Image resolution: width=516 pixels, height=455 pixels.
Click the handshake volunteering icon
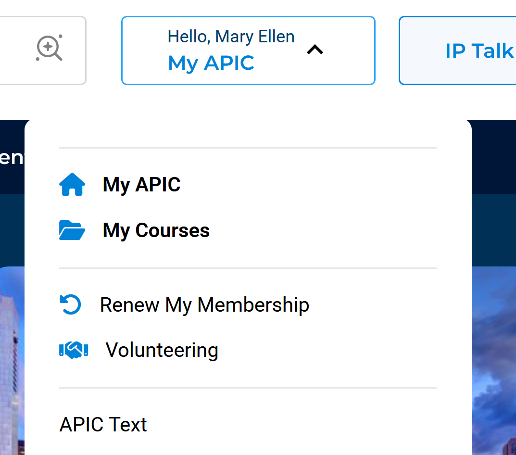74,350
